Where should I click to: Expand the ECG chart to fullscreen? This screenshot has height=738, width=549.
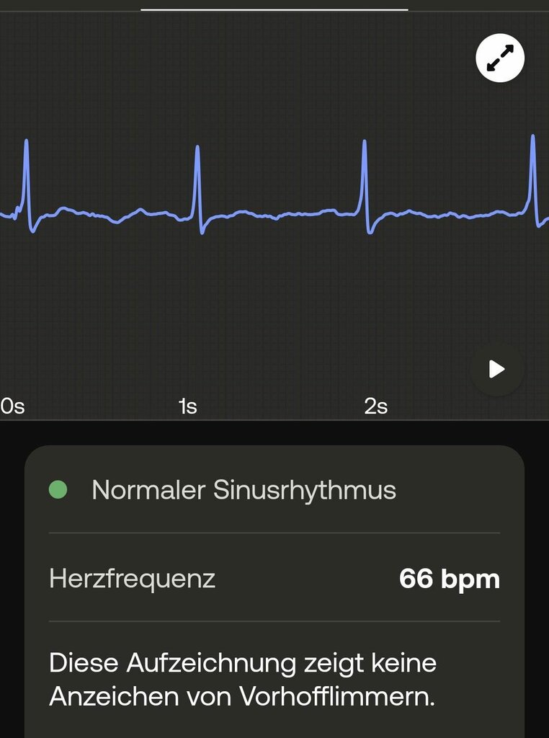click(x=499, y=58)
